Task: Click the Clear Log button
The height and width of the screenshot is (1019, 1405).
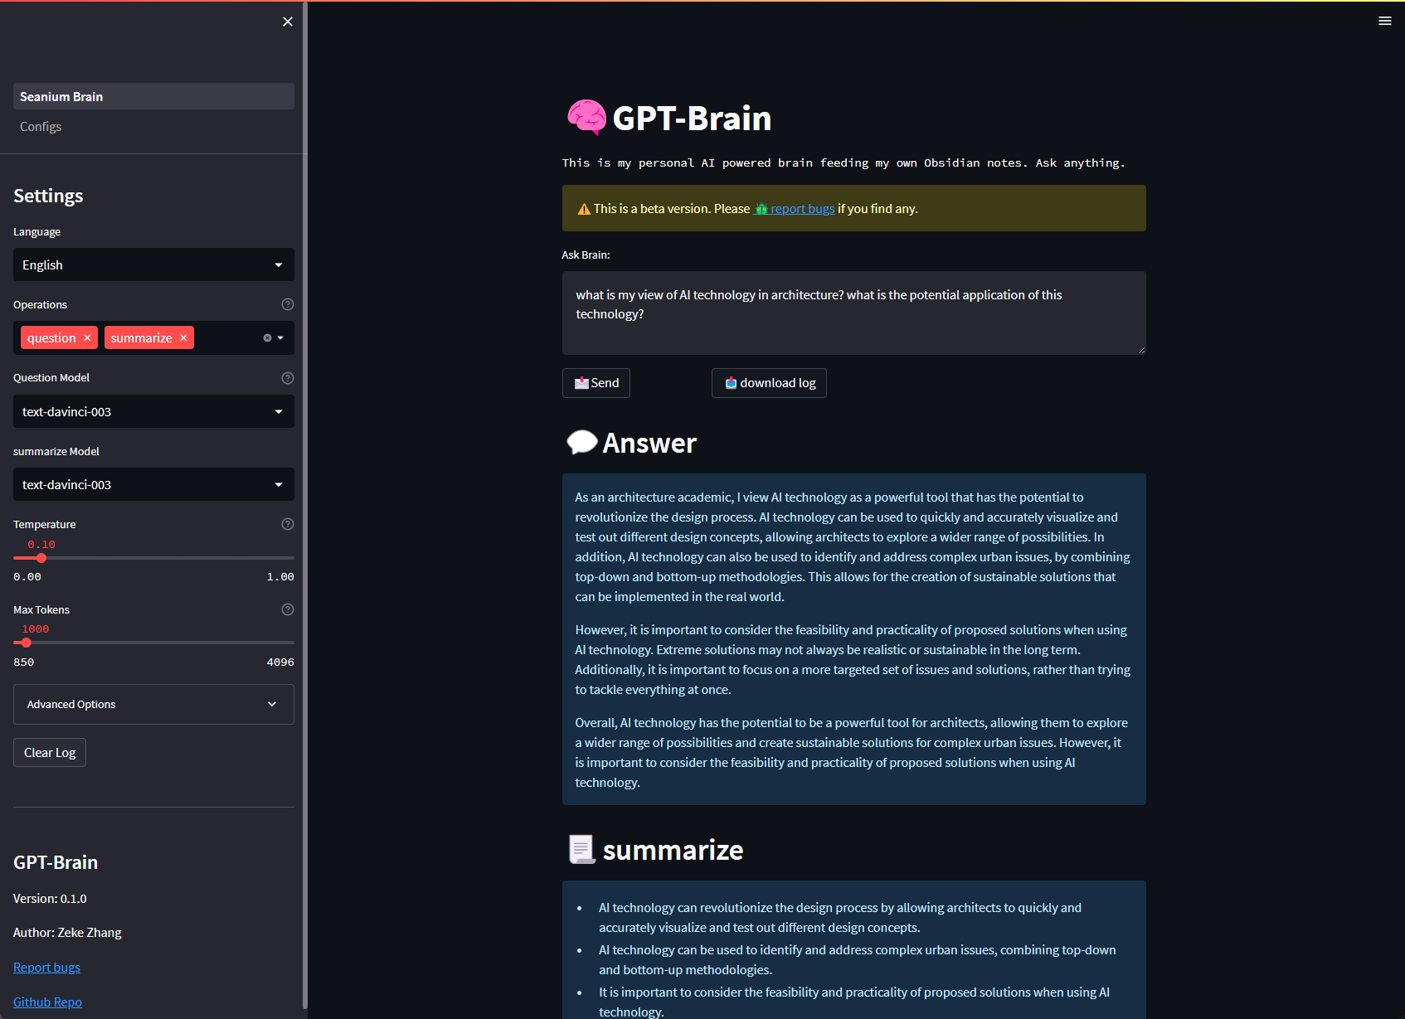Action: (50, 752)
